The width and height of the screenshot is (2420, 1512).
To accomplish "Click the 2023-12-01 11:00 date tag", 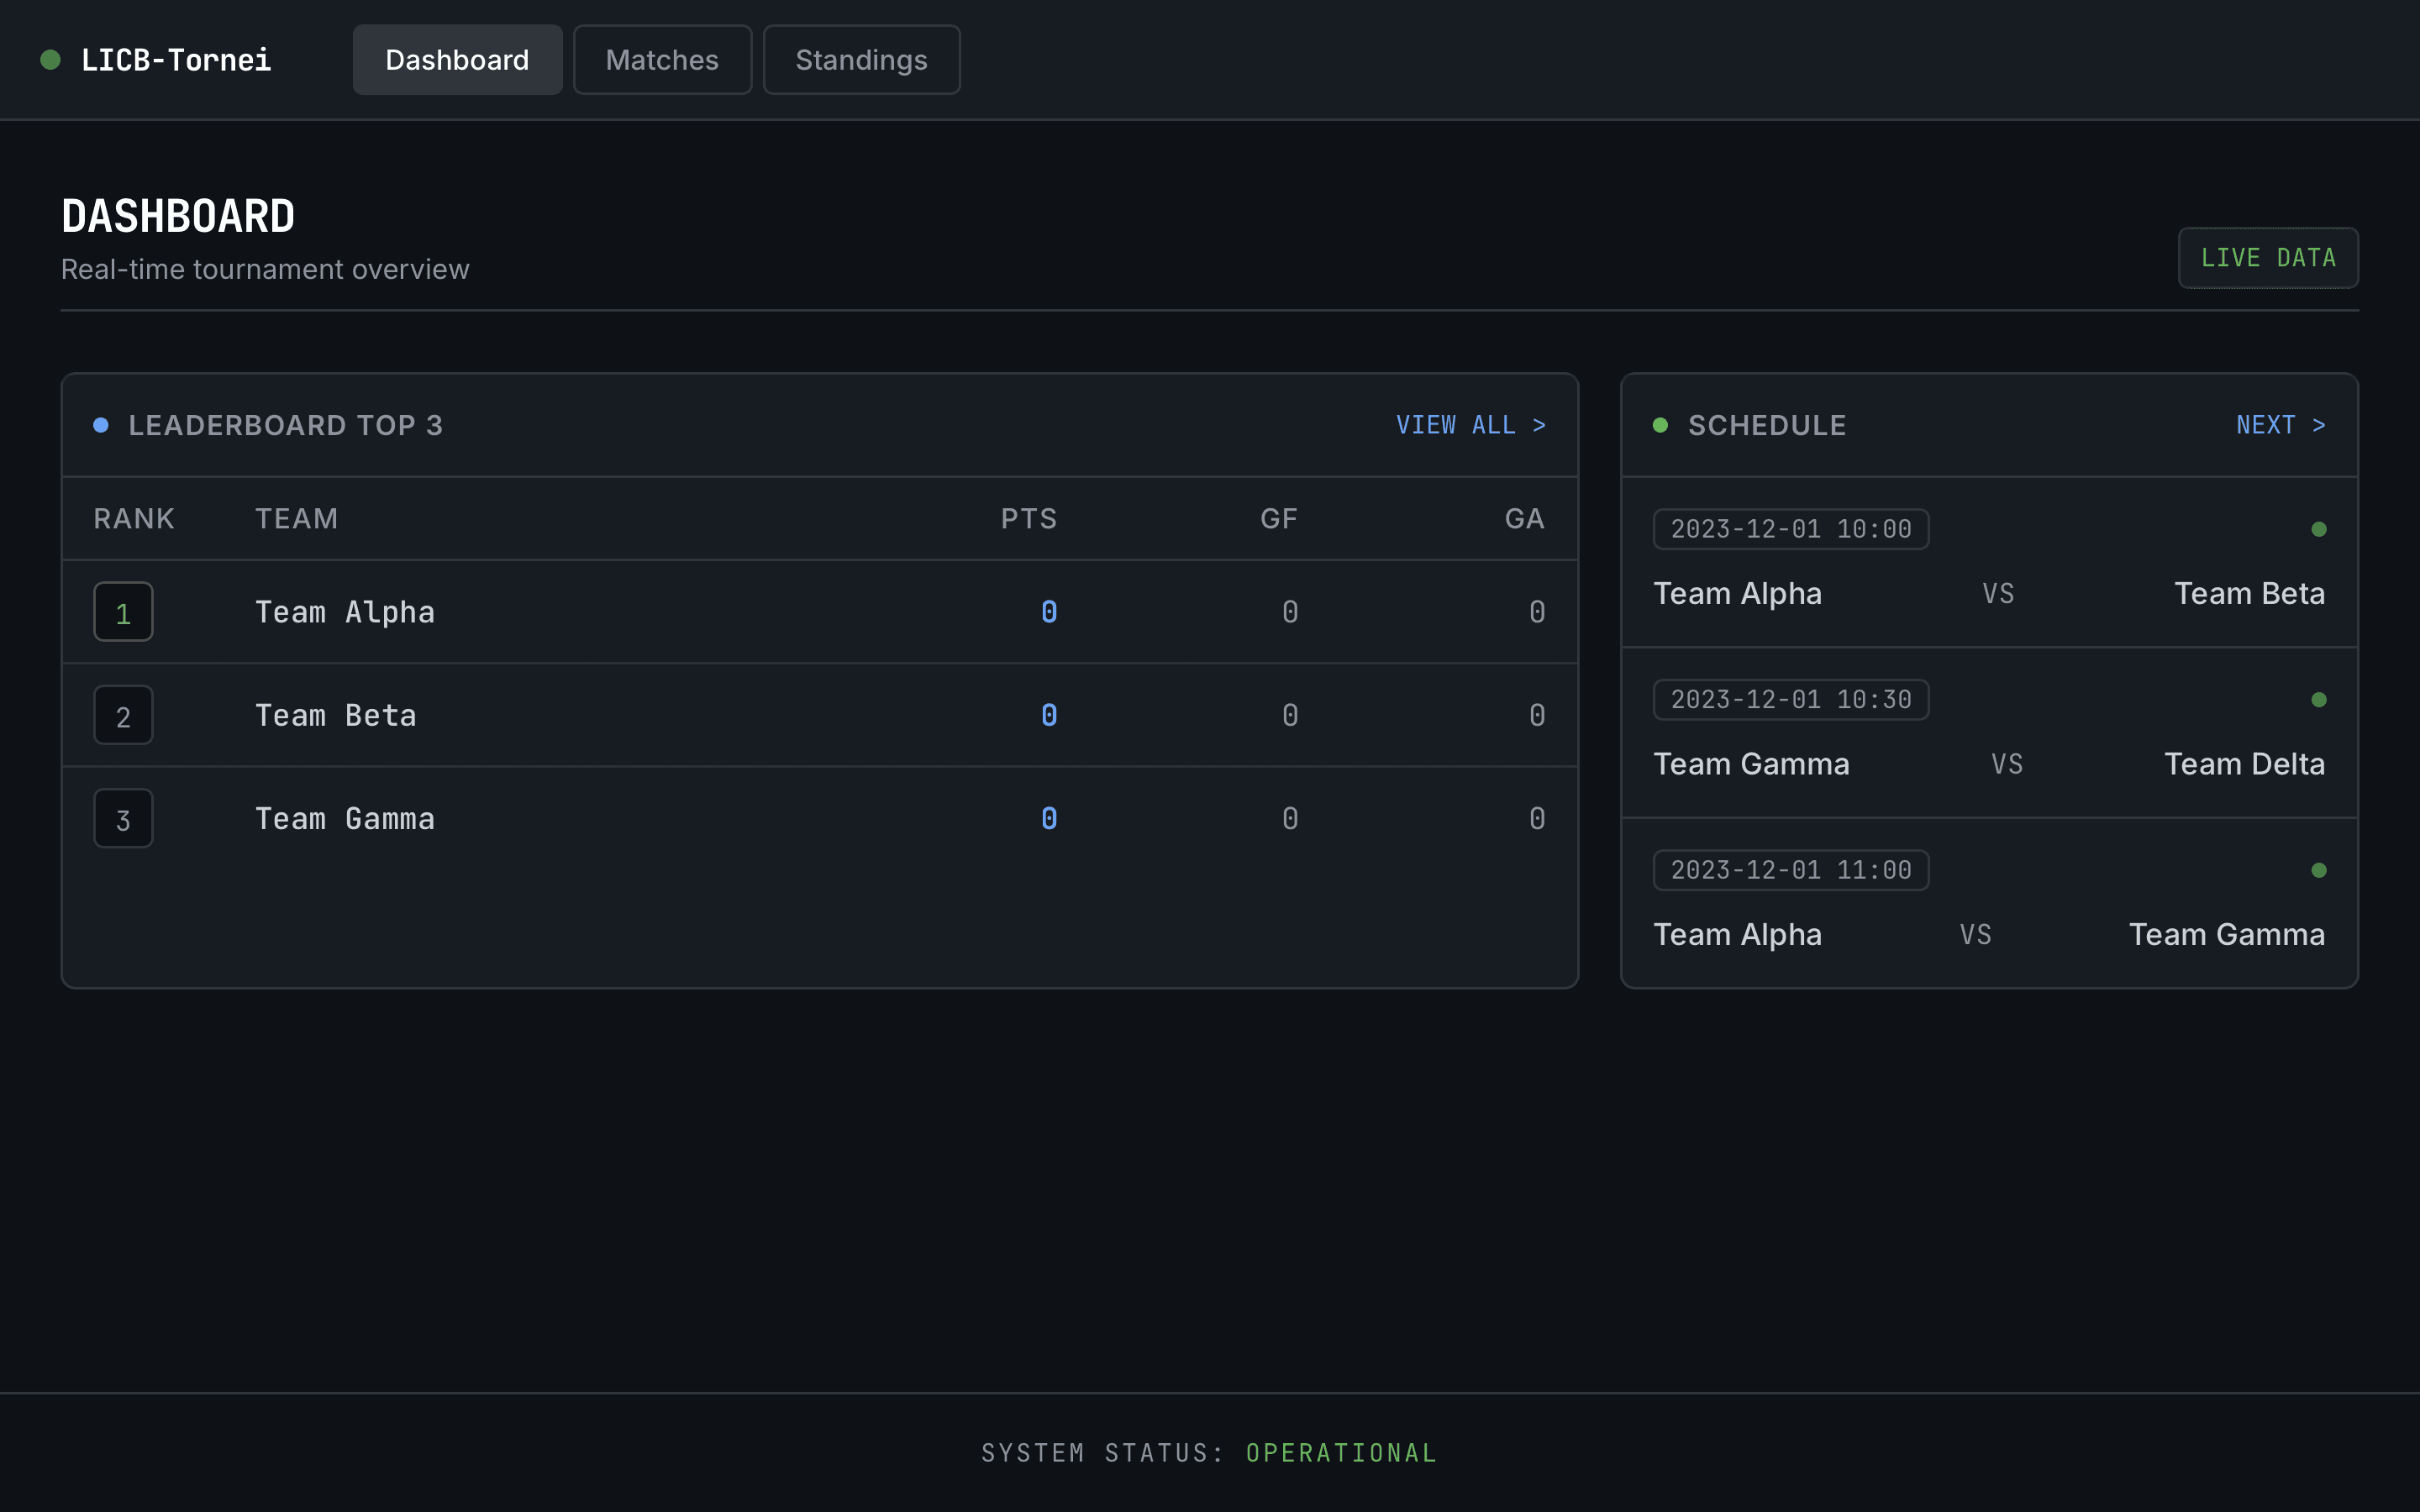I will (1790, 870).
